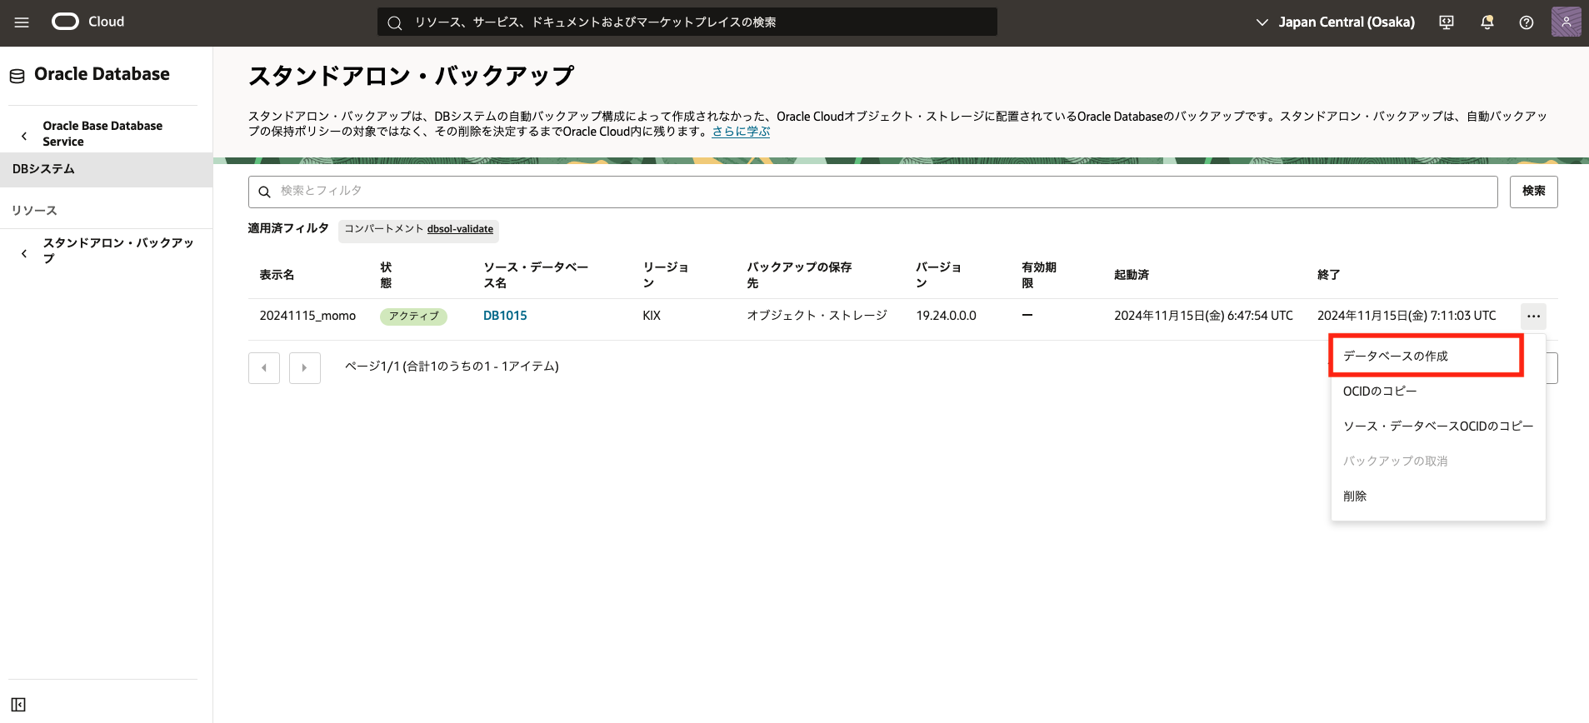The image size is (1589, 723).
Task: Open the user profile avatar
Action: pyautogui.click(x=1566, y=22)
